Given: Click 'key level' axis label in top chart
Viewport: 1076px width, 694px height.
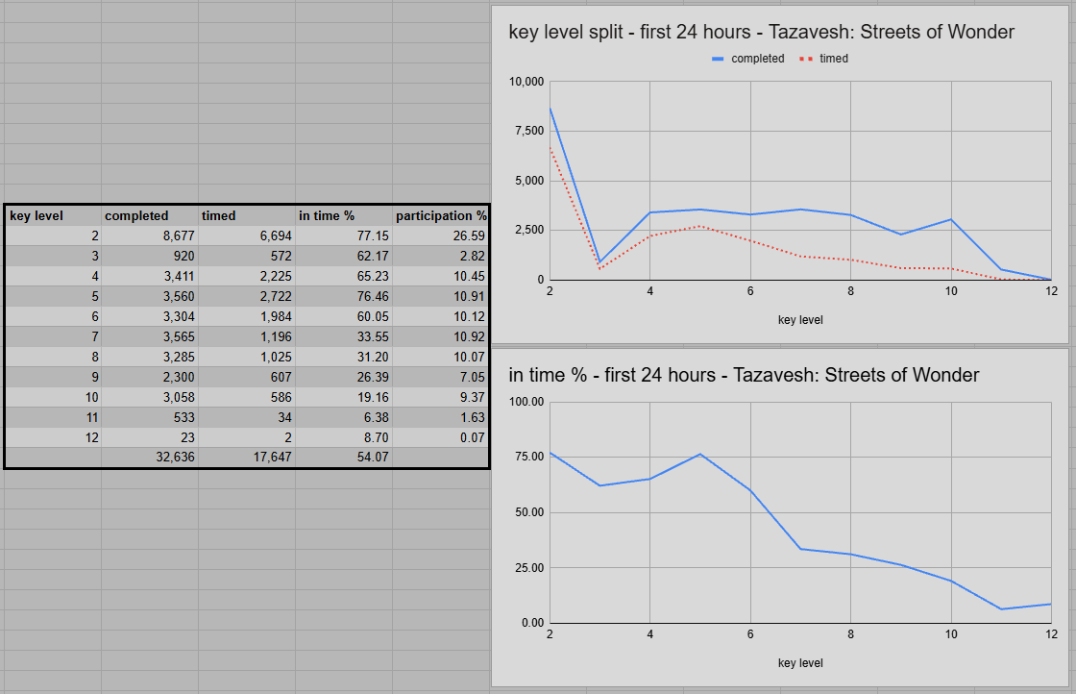Looking at the screenshot, I should tap(800, 320).
